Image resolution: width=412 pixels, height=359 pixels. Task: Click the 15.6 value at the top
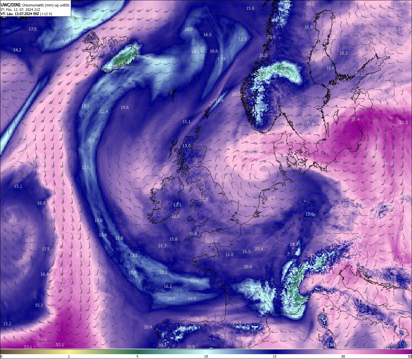point(250,8)
